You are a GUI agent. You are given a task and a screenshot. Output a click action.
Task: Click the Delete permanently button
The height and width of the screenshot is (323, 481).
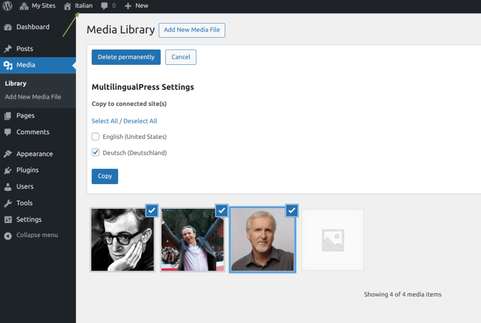tap(126, 57)
